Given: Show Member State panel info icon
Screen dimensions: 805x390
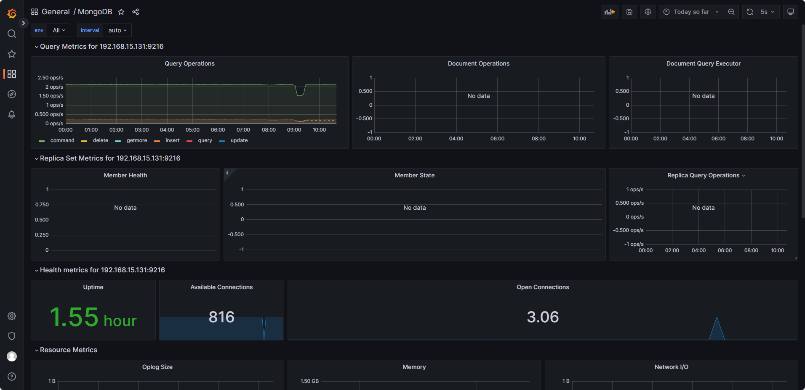Looking at the screenshot, I should [227, 172].
